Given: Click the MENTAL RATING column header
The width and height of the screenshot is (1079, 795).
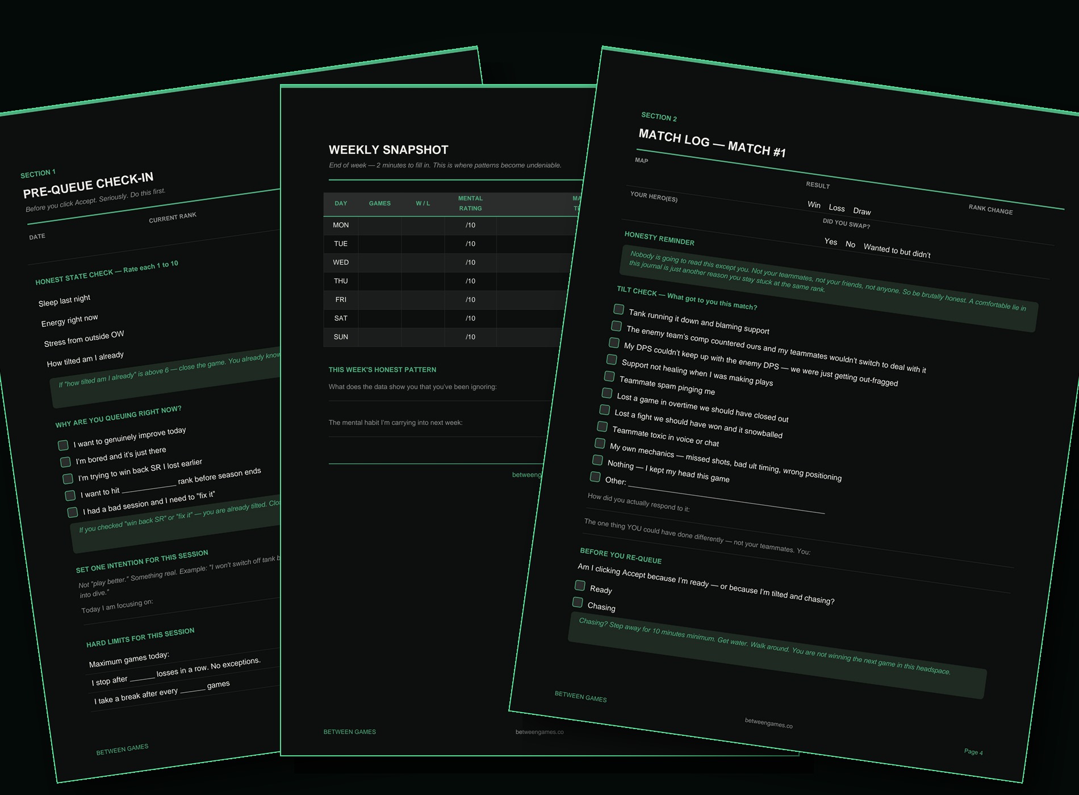Looking at the screenshot, I should pyautogui.click(x=470, y=203).
